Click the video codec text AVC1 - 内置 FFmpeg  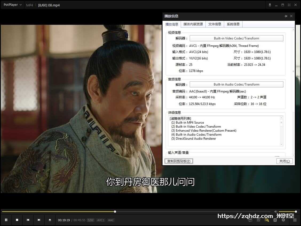tap(224, 46)
